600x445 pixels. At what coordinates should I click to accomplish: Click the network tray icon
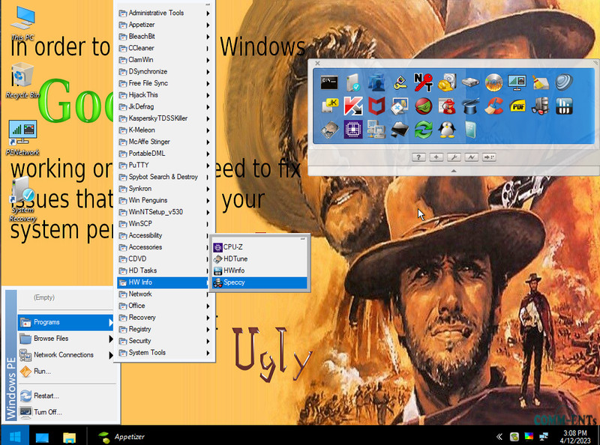tap(543, 437)
